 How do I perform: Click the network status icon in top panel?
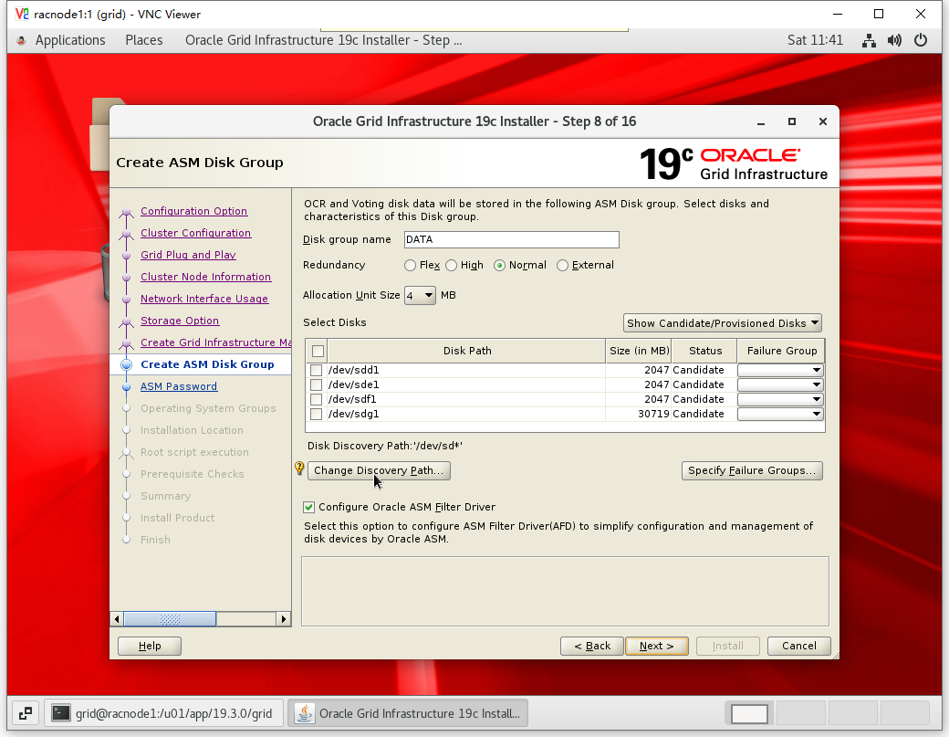point(869,40)
